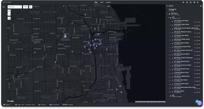204x109 pixels.
Task: Select task 125 South Clark Street
Action: [185, 36]
